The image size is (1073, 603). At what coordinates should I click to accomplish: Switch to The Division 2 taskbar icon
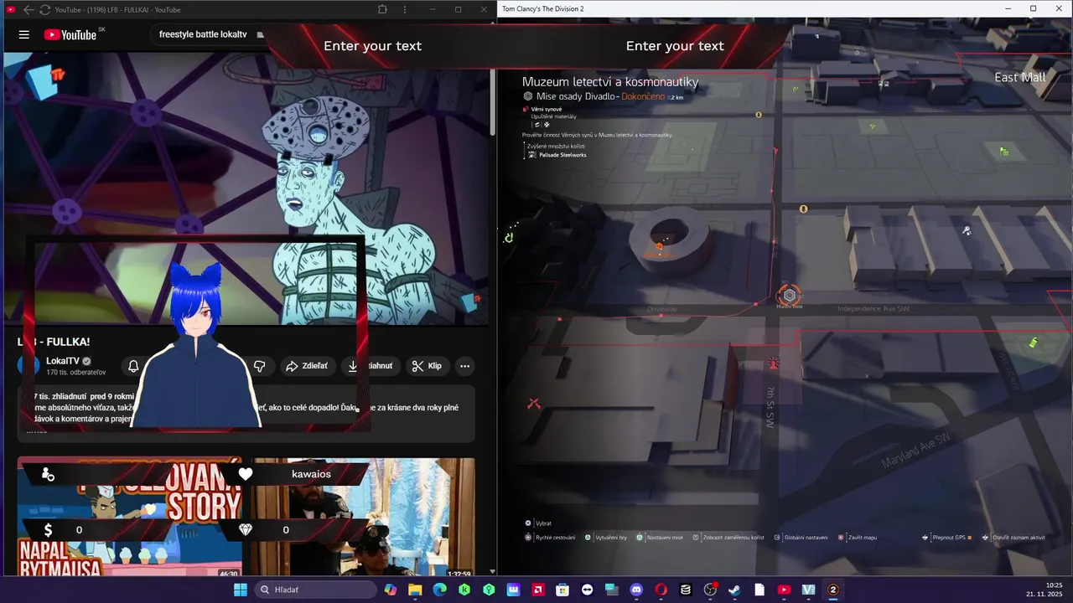click(x=833, y=590)
